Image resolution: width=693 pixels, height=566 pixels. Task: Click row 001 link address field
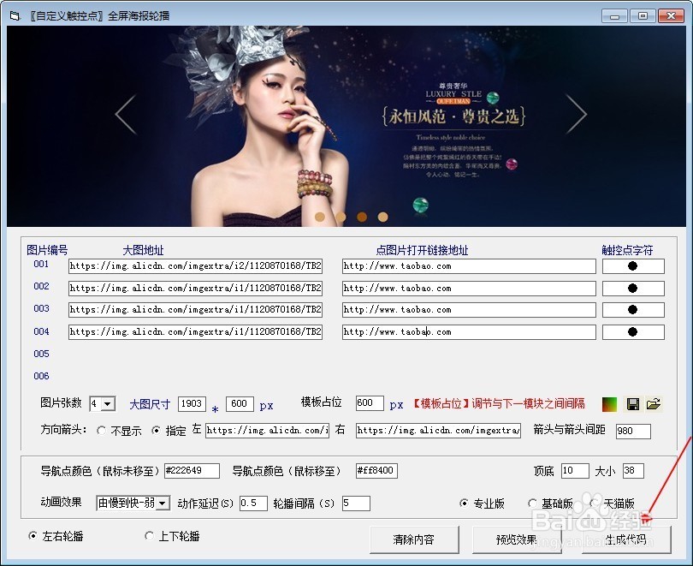pos(469,266)
